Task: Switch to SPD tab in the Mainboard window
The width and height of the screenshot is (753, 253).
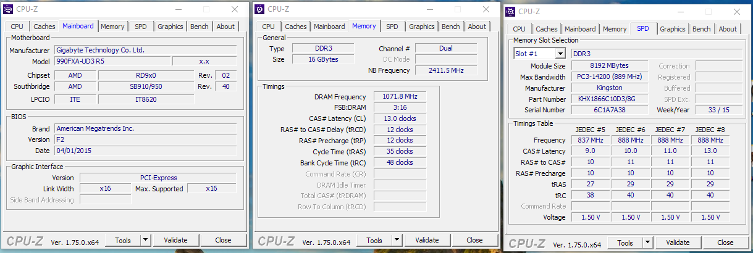Action: click(141, 27)
